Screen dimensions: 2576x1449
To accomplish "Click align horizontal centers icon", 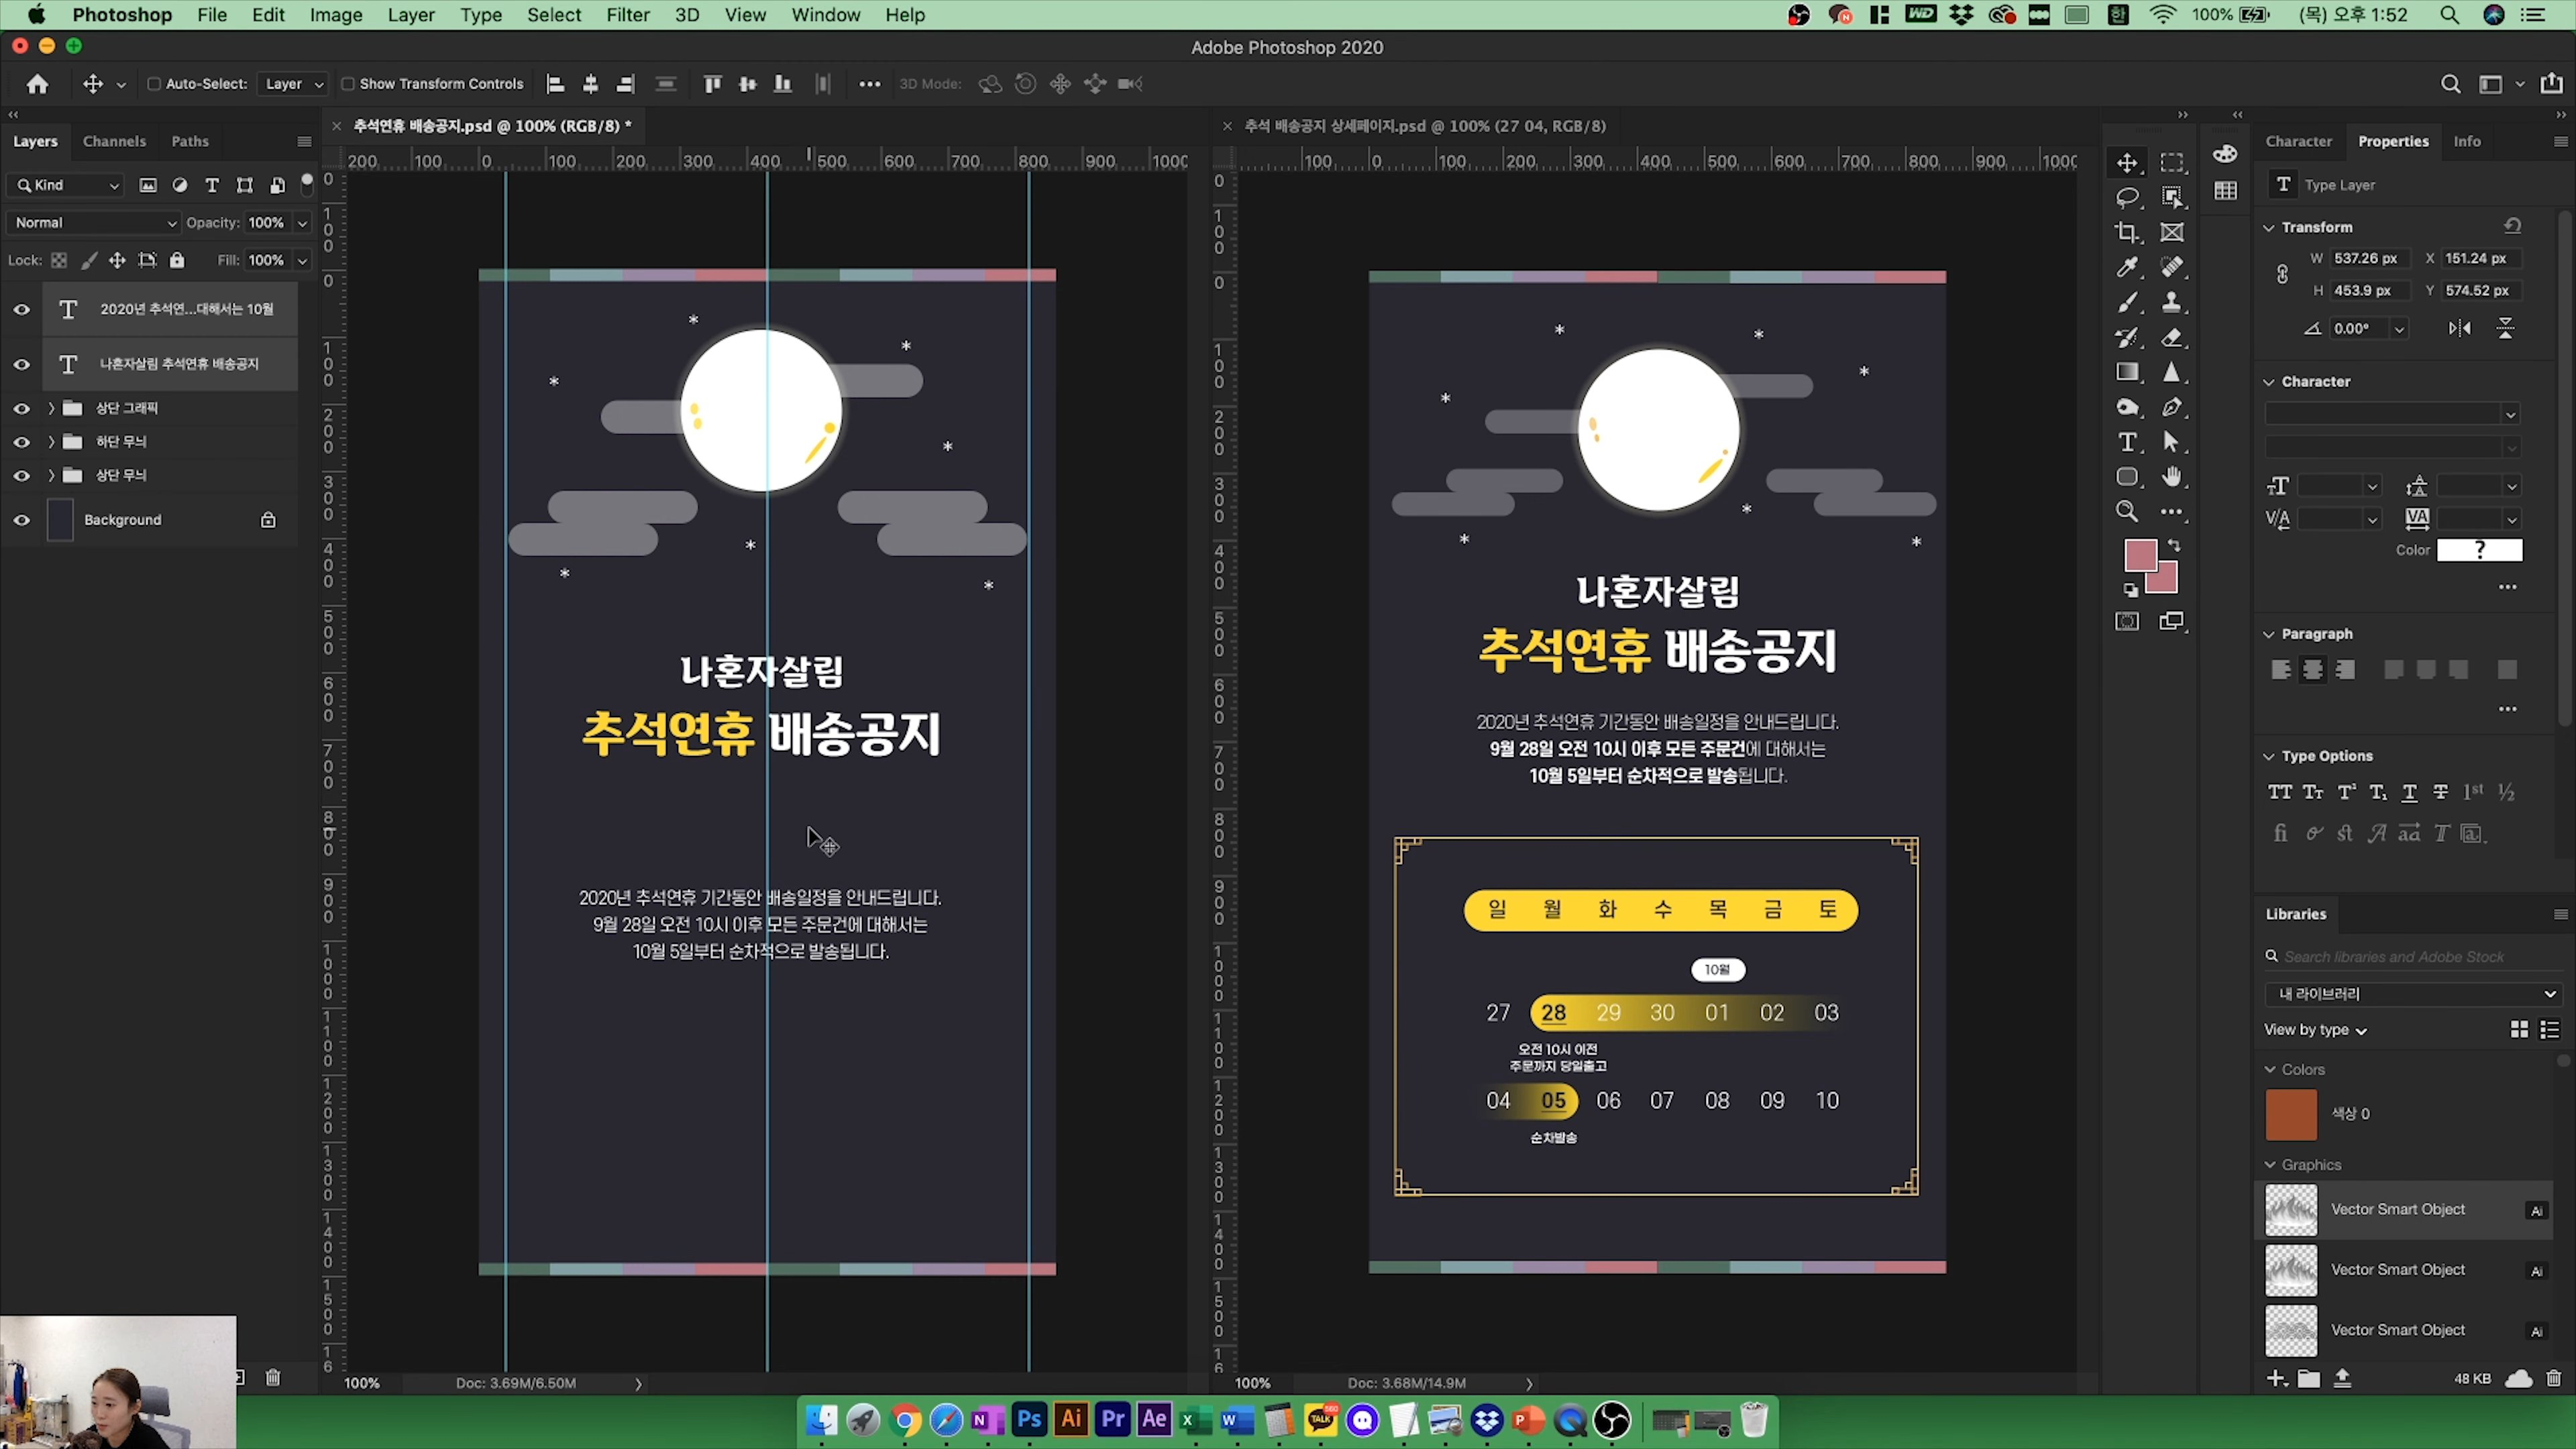I will click(x=590, y=84).
